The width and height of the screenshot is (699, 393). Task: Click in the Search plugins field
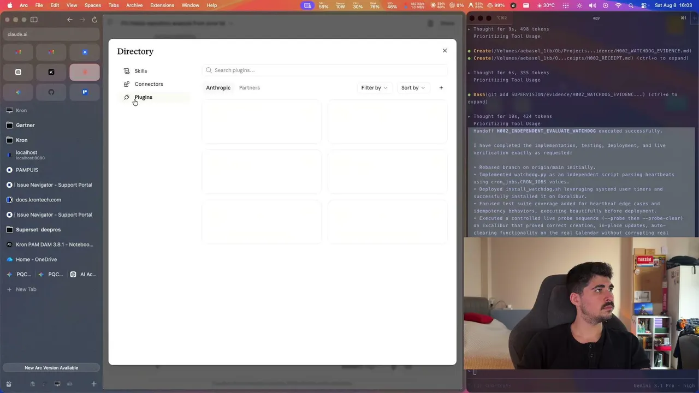point(325,70)
